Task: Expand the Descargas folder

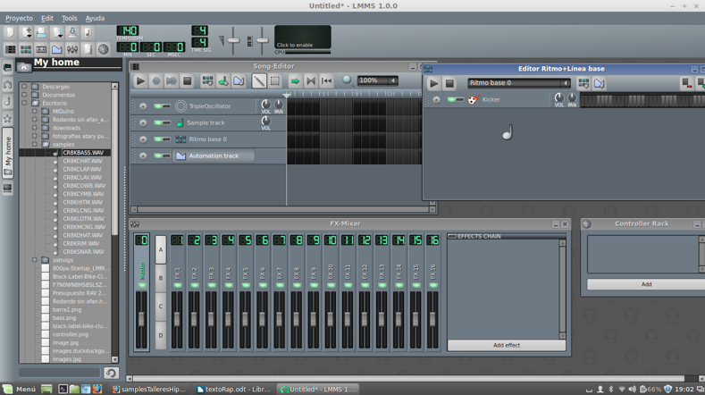Action: [24, 87]
